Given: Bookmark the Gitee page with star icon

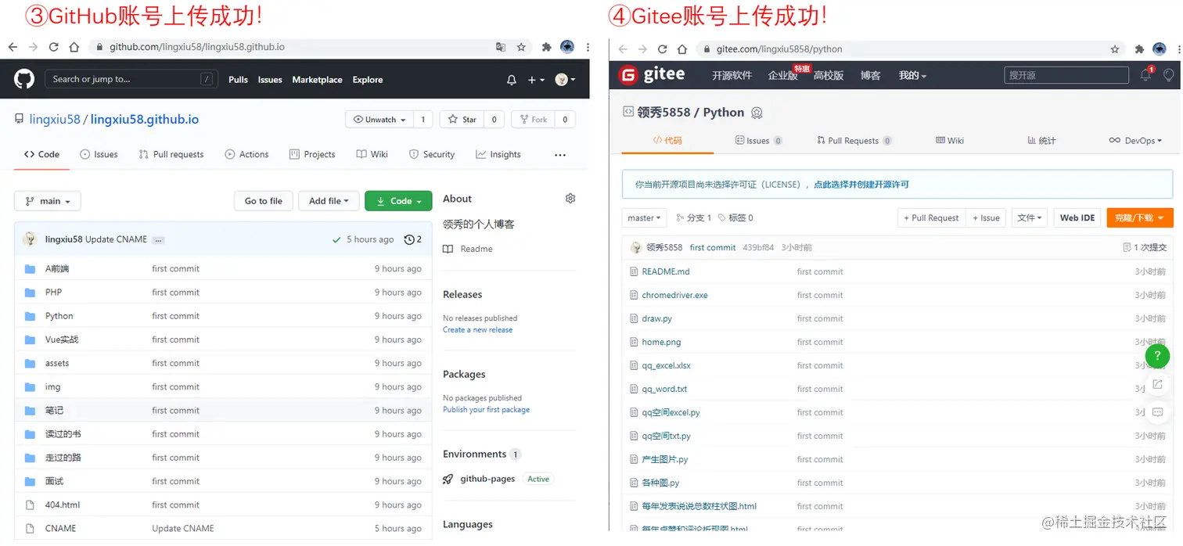Looking at the screenshot, I should [1115, 48].
